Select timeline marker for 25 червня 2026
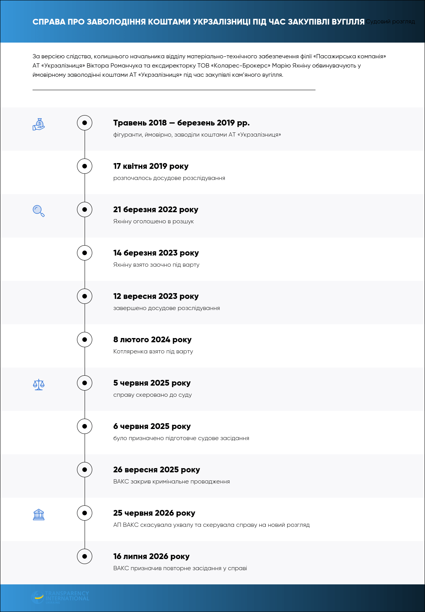This screenshot has height=612, width=425. (85, 513)
